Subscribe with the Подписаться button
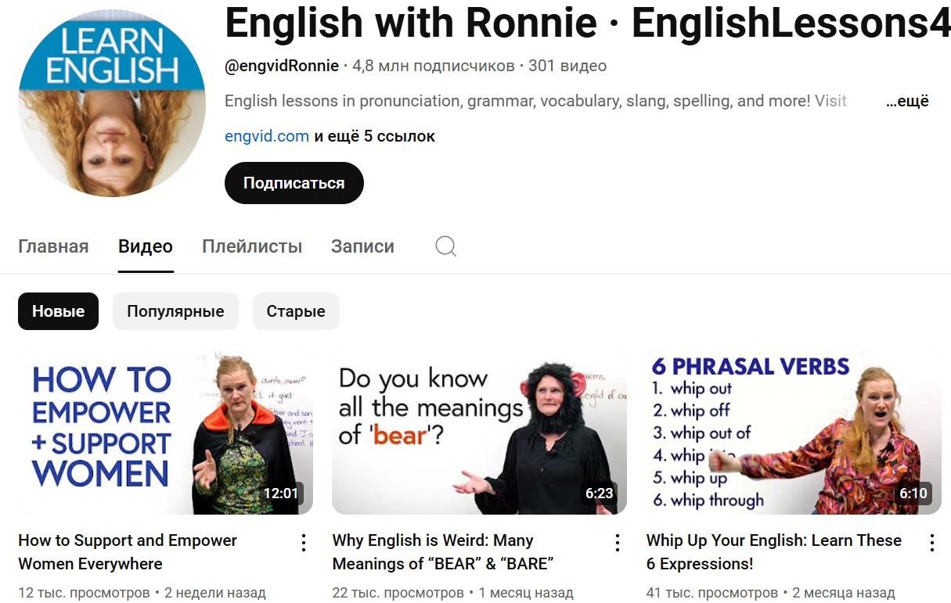The image size is (951, 603). (x=294, y=183)
